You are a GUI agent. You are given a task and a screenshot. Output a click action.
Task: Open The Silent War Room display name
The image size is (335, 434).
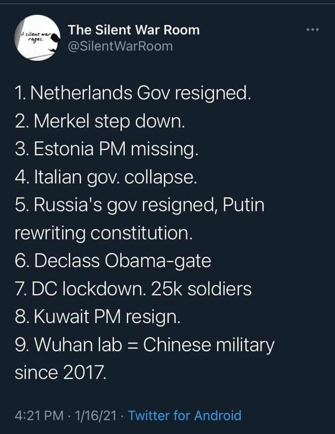134,30
